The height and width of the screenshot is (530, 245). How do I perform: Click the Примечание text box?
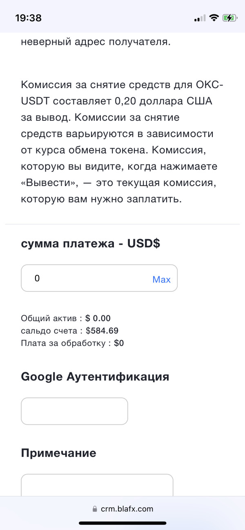tap(97, 486)
